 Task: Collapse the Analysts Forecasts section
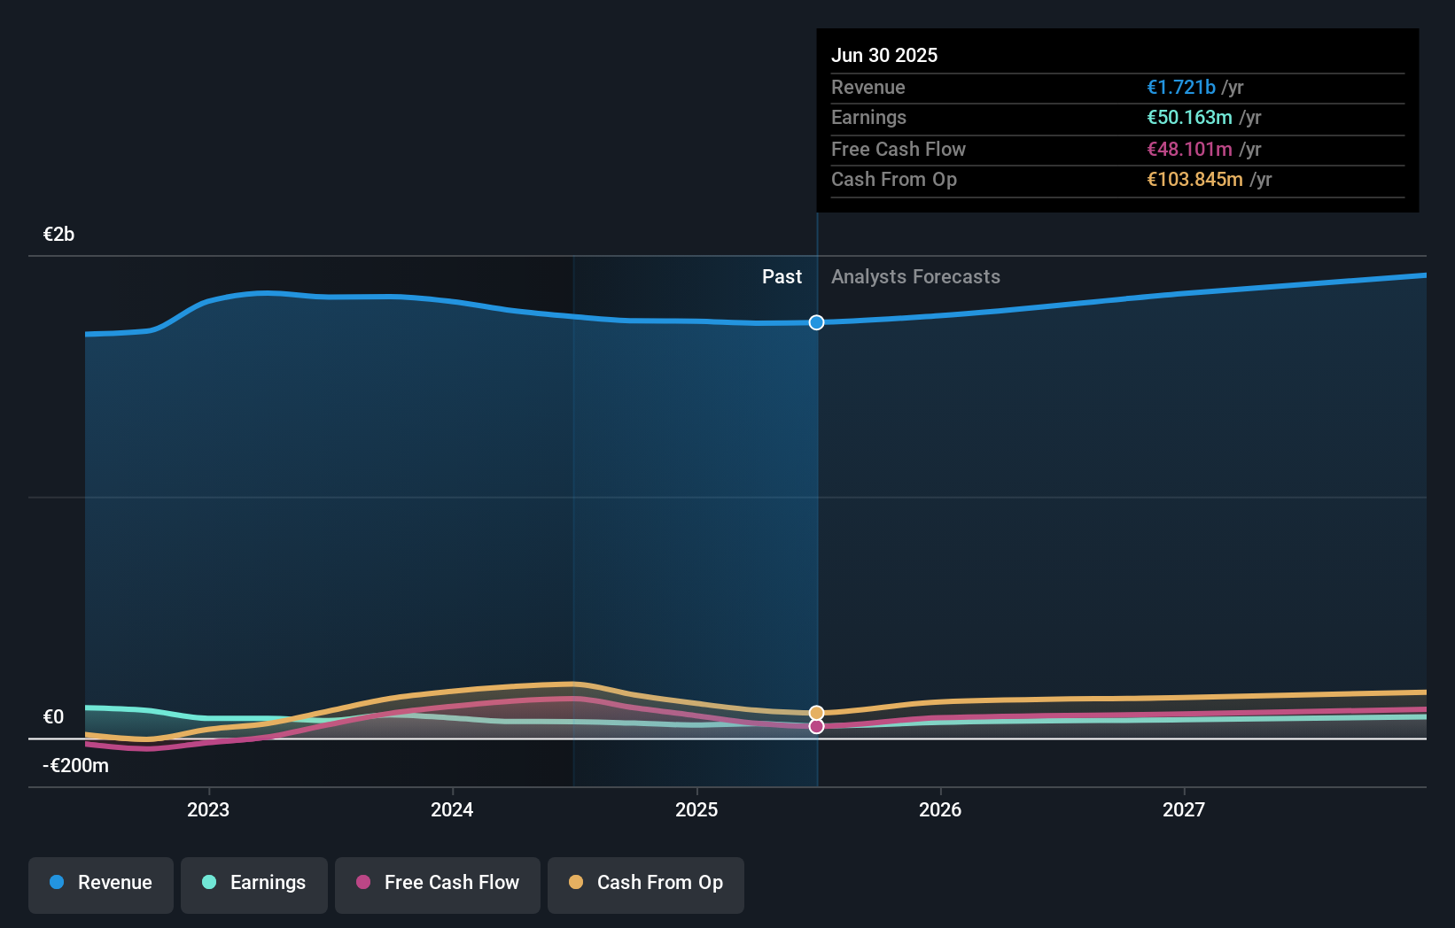tap(915, 276)
